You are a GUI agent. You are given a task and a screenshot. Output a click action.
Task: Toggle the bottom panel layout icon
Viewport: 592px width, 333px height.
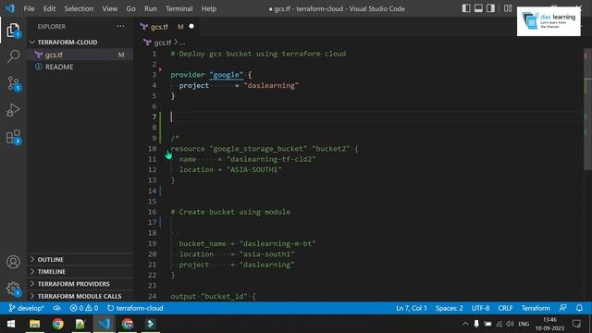point(478,8)
